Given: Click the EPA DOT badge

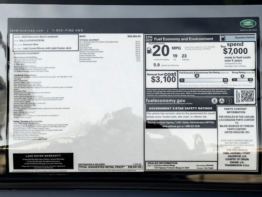Looking at the screenshot, I should click(149, 39).
